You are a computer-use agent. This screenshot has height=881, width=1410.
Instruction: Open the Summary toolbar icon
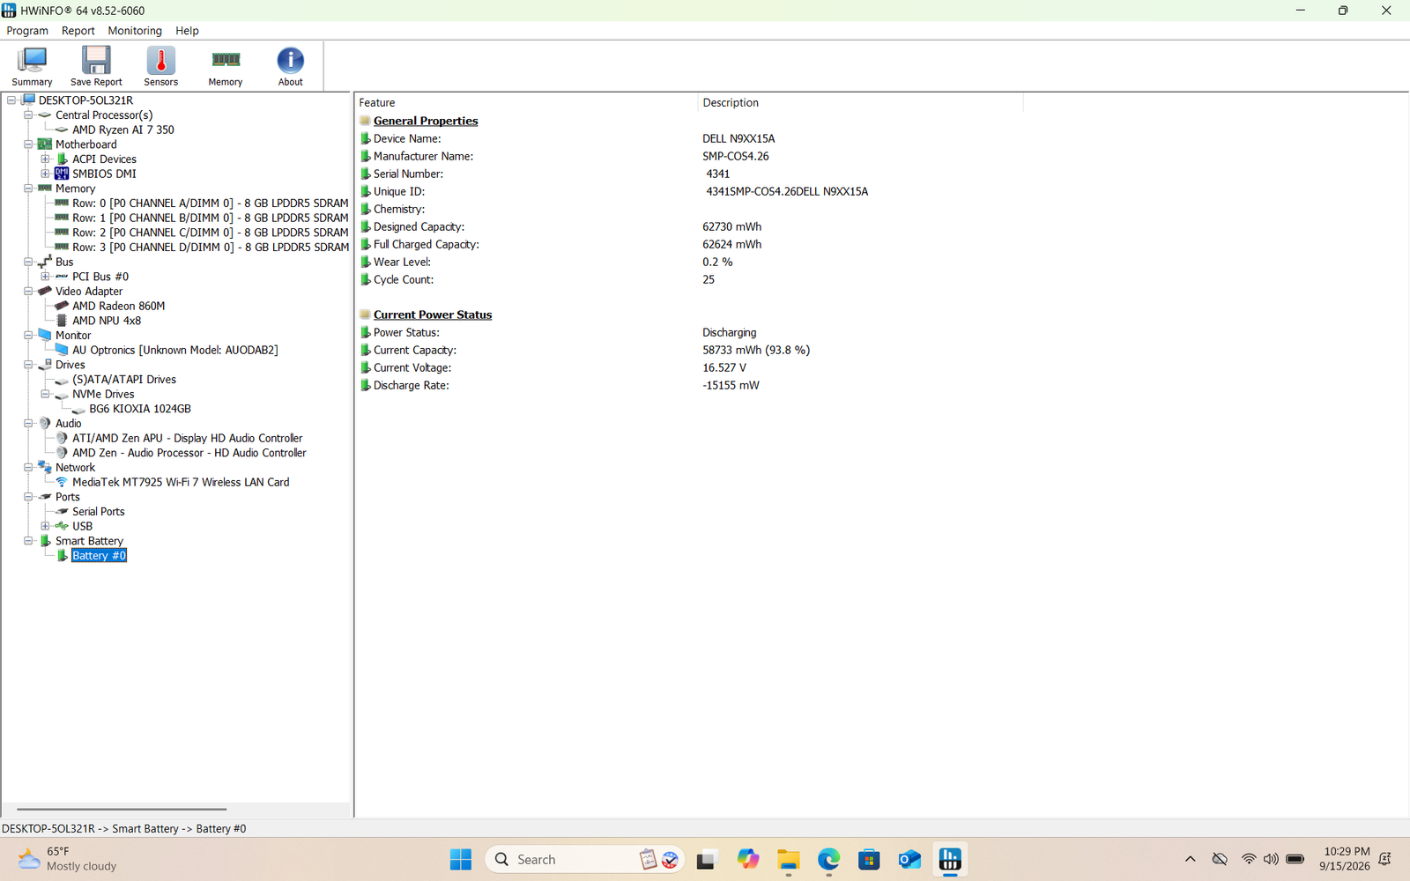point(32,66)
